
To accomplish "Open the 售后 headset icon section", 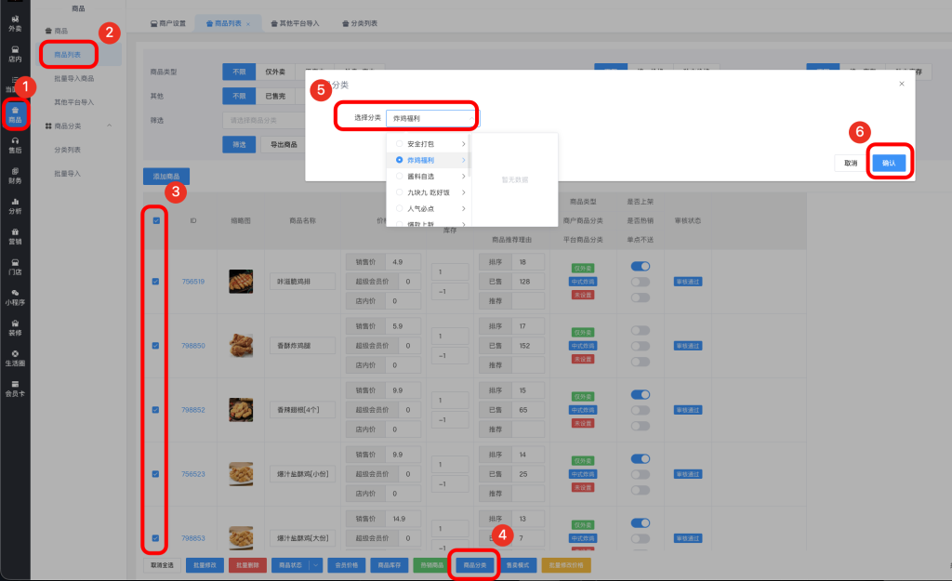I will tap(15, 143).
